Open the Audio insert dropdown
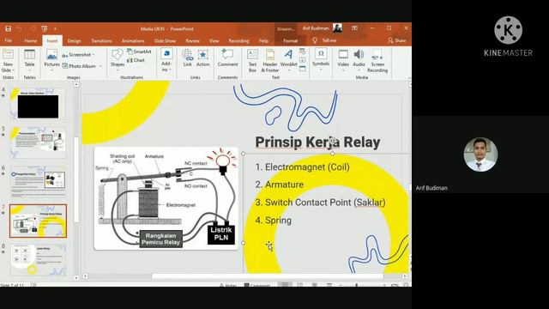This screenshot has width=549, height=309. (x=359, y=59)
